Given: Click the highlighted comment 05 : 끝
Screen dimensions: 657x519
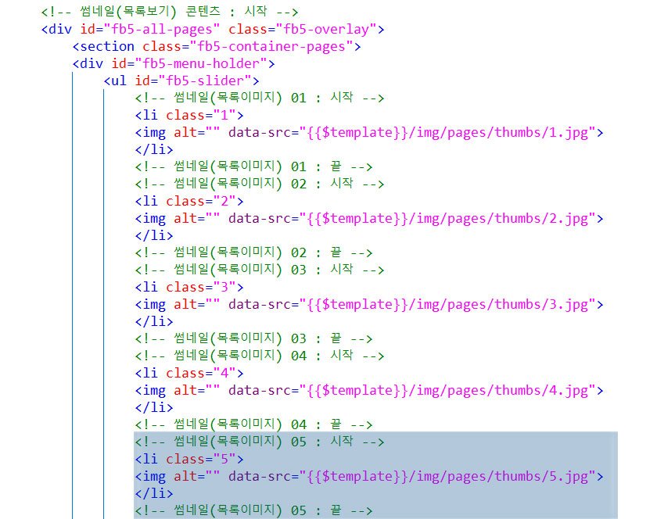Looking at the screenshot, I should coord(252,511).
